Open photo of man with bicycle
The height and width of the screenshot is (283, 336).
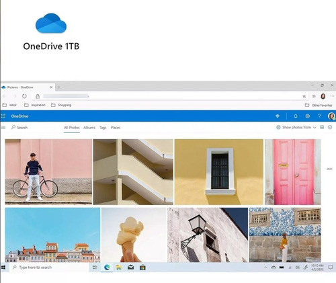48,172
